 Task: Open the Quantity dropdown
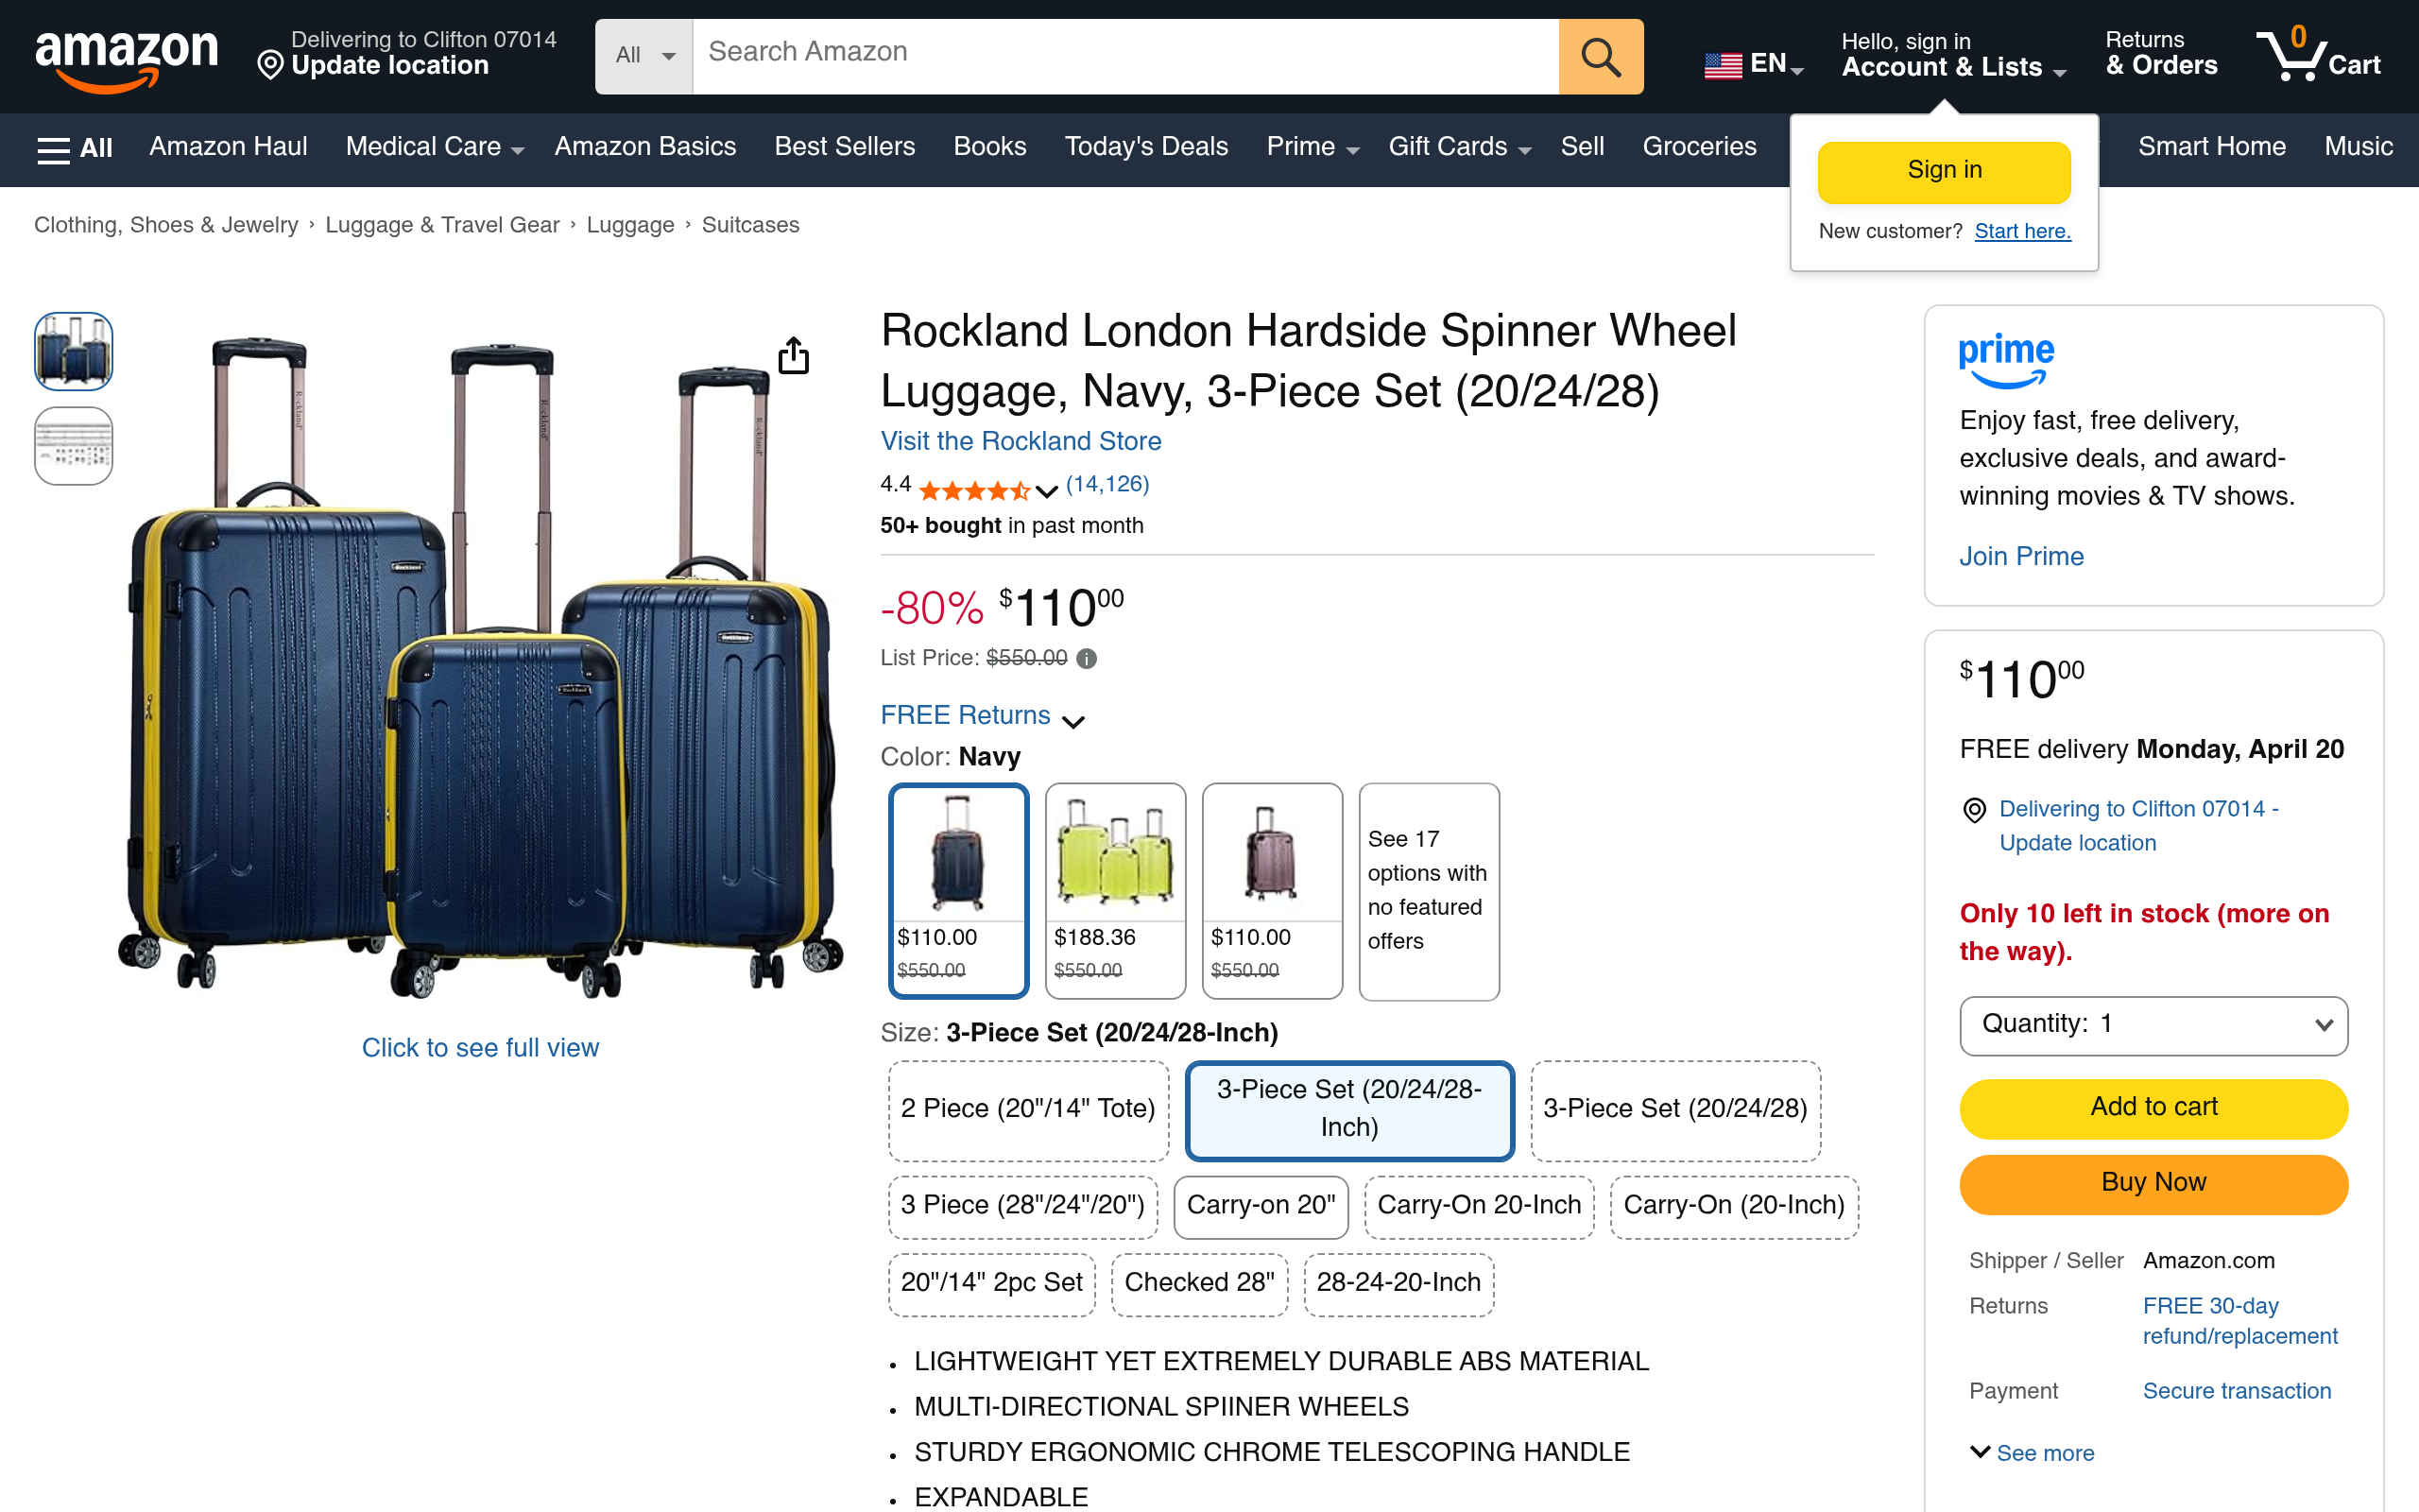[2153, 1025]
